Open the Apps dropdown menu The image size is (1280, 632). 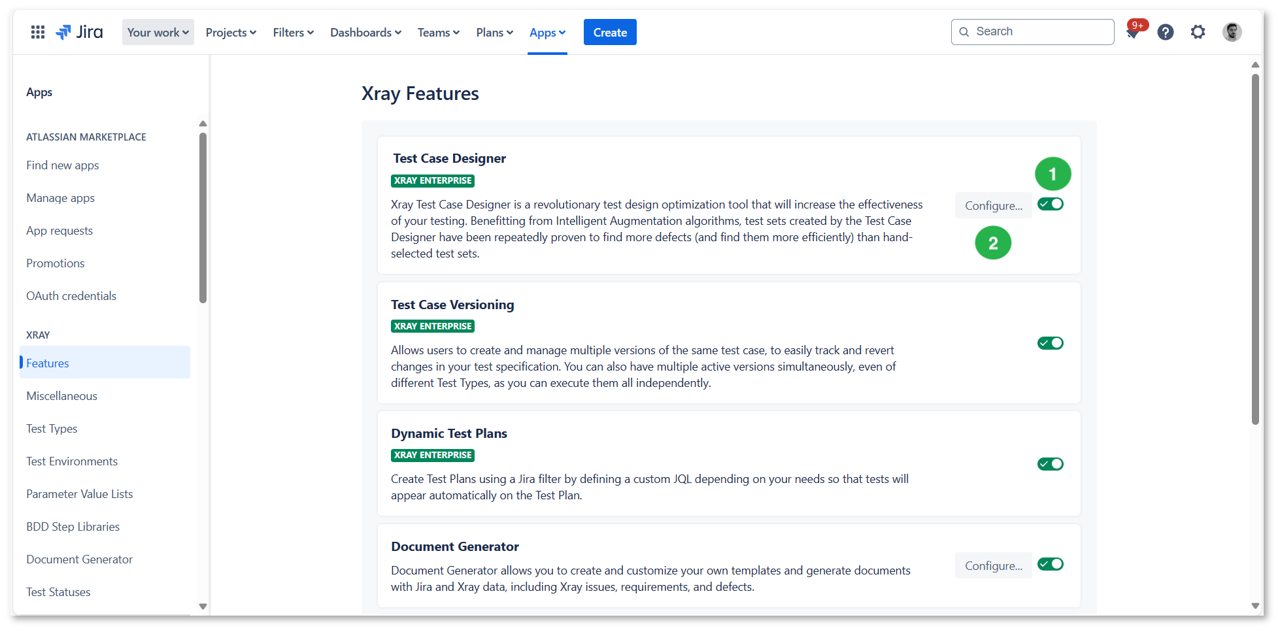pos(547,32)
